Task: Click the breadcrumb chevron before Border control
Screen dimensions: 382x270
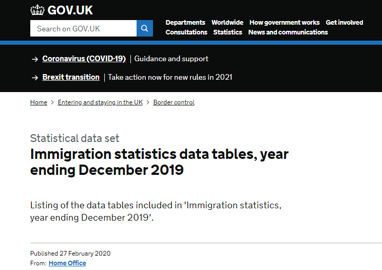Action: [x=148, y=102]
